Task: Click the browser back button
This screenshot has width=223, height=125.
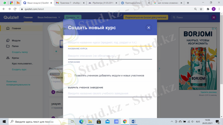Action: click(x=4, y=9)
